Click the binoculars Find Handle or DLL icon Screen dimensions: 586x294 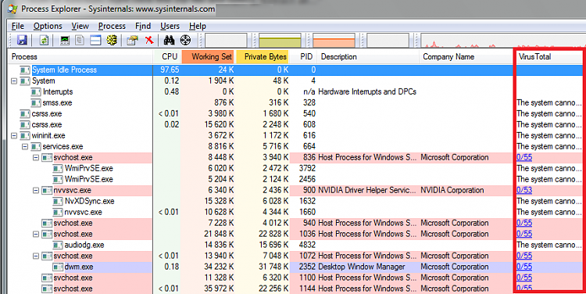pyautogui.click(x=170, y=40)
